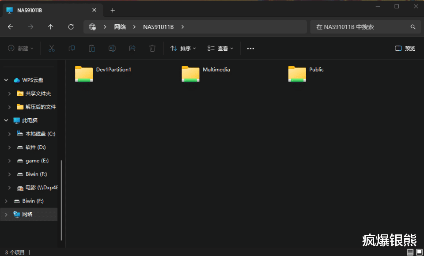This screenshot has height=256, width=424.
Task: Click the NAS91011B window tab
Action: 53,10
